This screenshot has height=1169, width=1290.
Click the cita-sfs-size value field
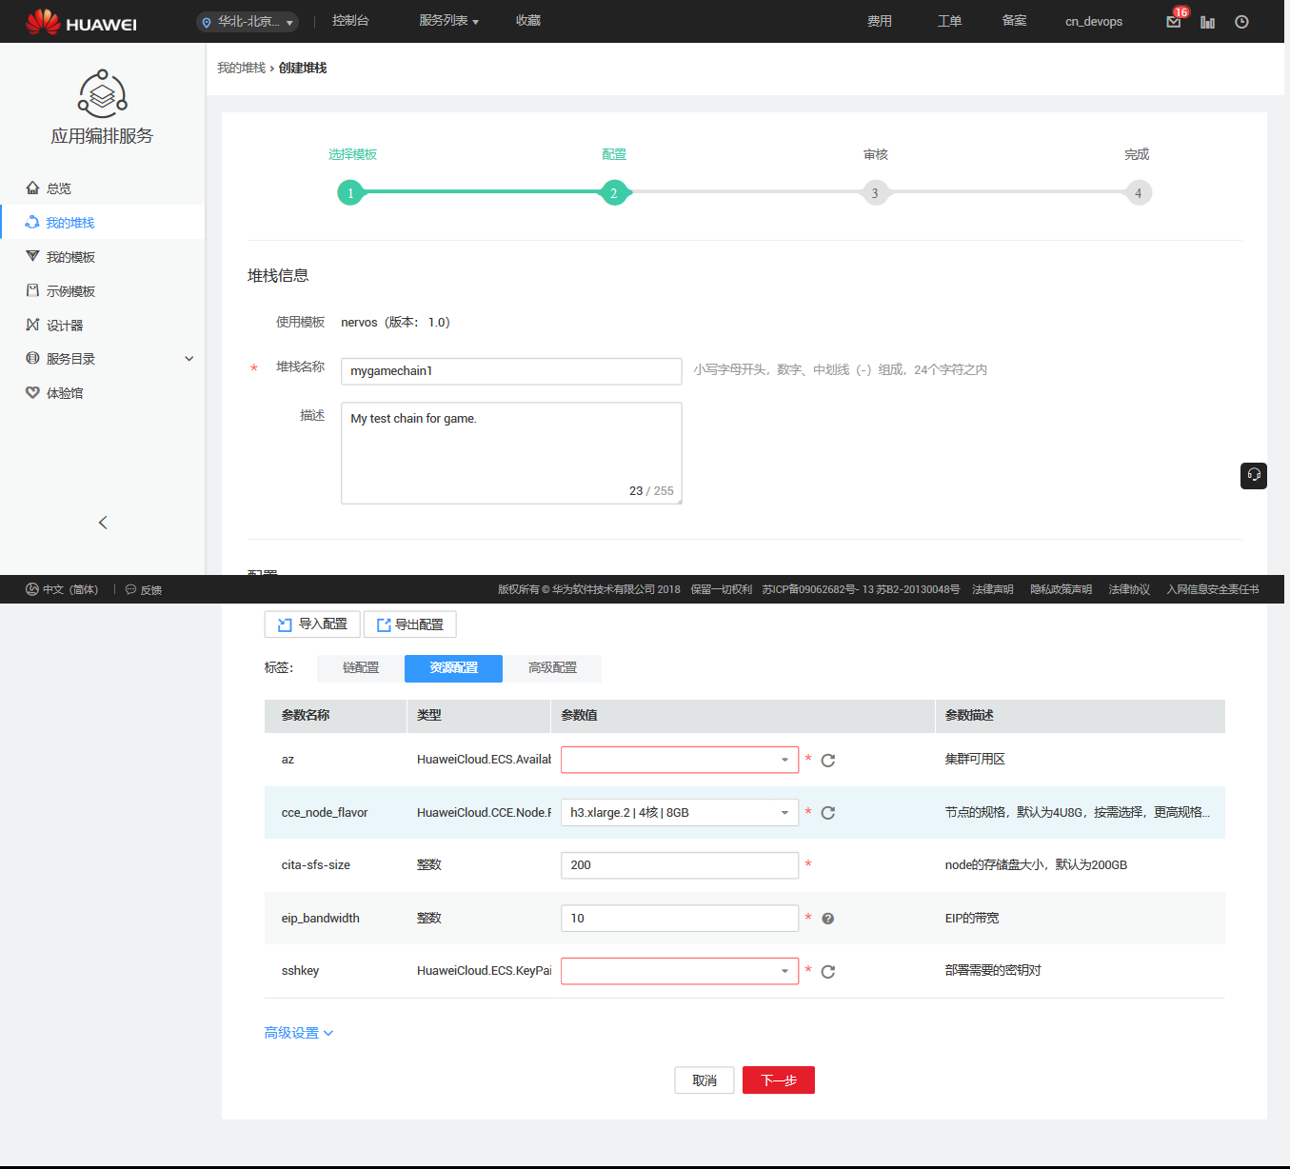tap(680, 865)
